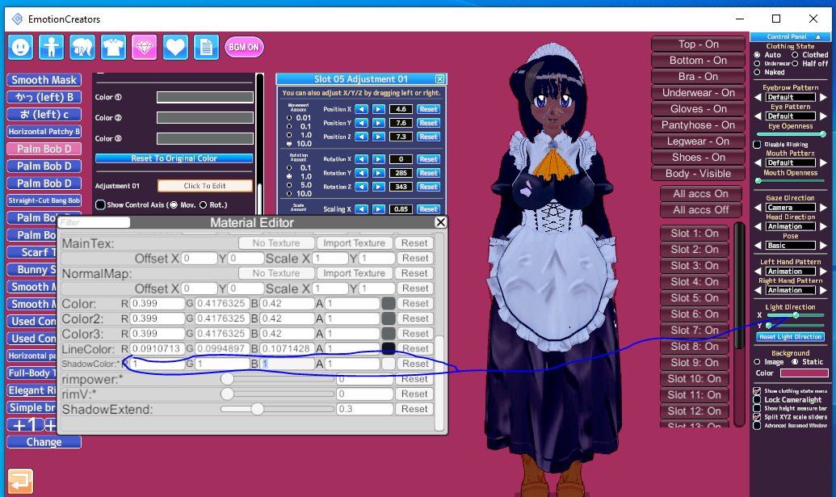Advance Pose with the right arrow
The width and height of the screenshot is (836, 497).
coord(824,246)
